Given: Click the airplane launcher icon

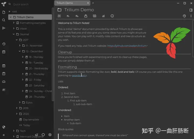Looking at the screenshot, I should point(4,90).
